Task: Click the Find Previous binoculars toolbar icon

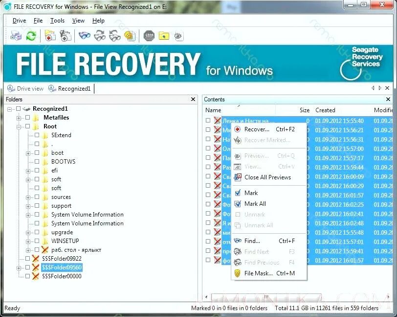Action: click(115, 36)
